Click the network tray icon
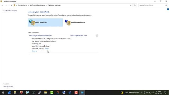169x95 pixels. pos(150,93)
